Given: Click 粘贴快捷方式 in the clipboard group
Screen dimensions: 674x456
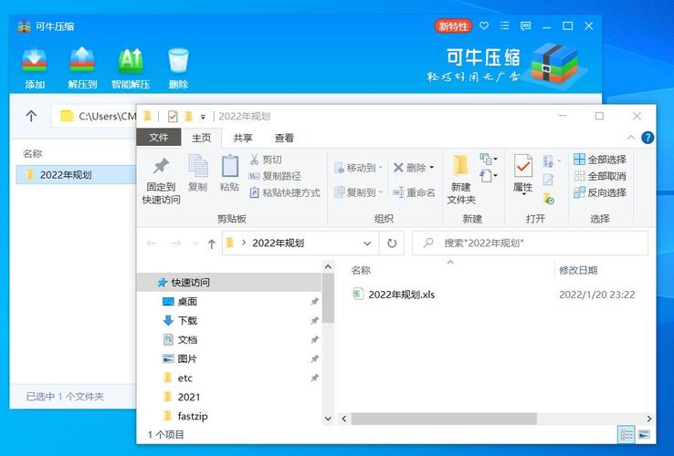Looking at the screenshot, I should point(285,192).
